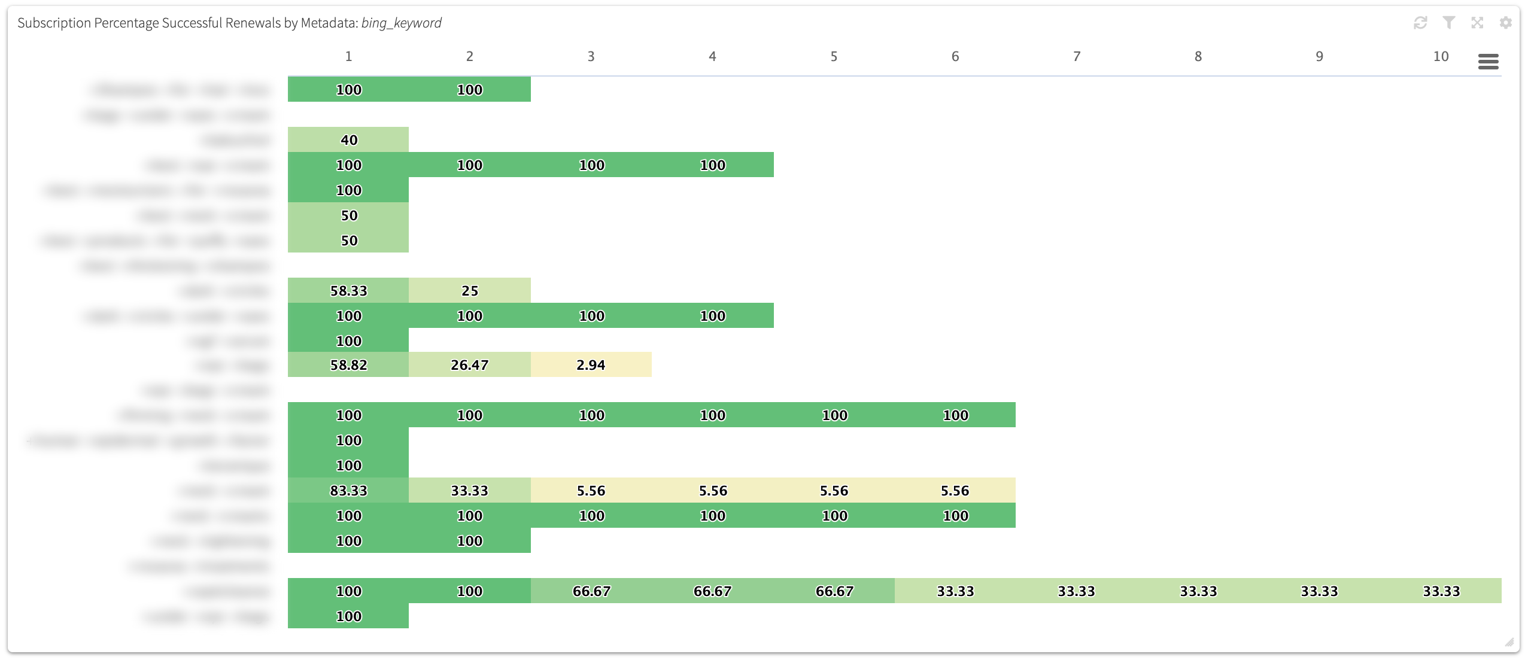Select the cell showing 58.33
Image resolution: width=1531 pixels, height=660 pixels.
coord(348,290)
